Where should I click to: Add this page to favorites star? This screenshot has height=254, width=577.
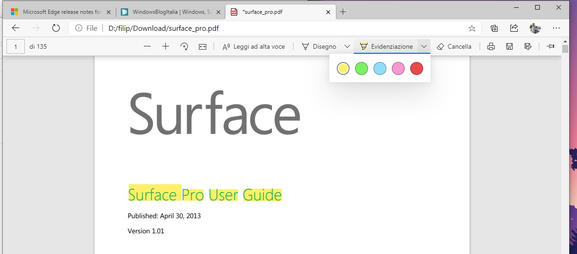point(472,28)
